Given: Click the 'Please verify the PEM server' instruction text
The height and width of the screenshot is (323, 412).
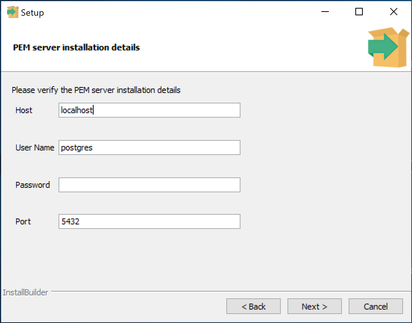Looking at the screenshot, I should 96,90.
